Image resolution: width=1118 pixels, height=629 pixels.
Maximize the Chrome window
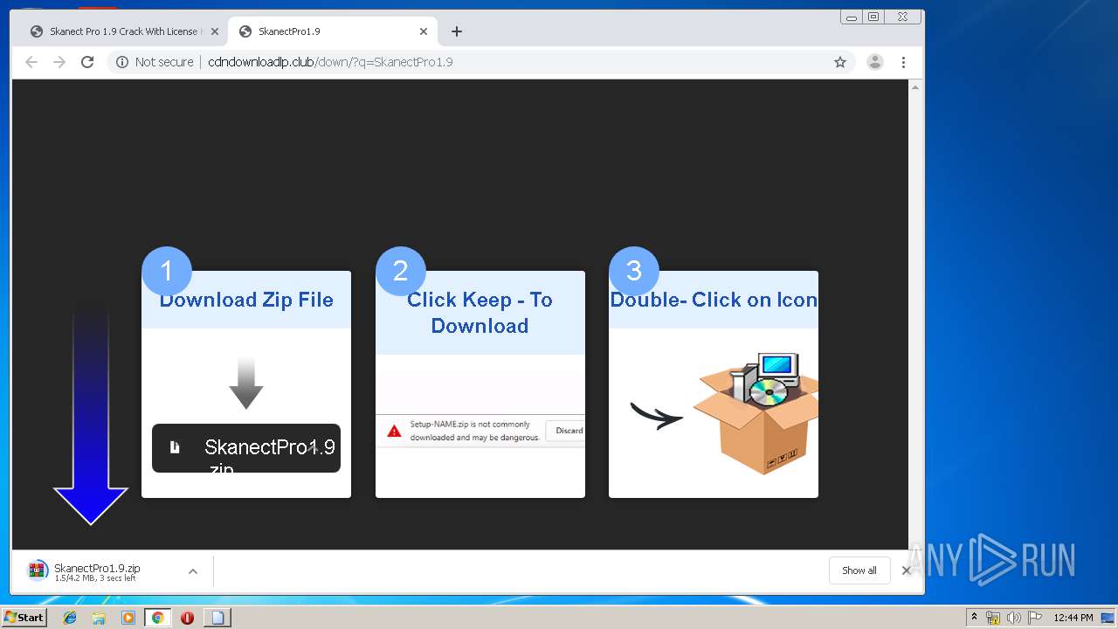pyautogui.click(x=873, y=17)
